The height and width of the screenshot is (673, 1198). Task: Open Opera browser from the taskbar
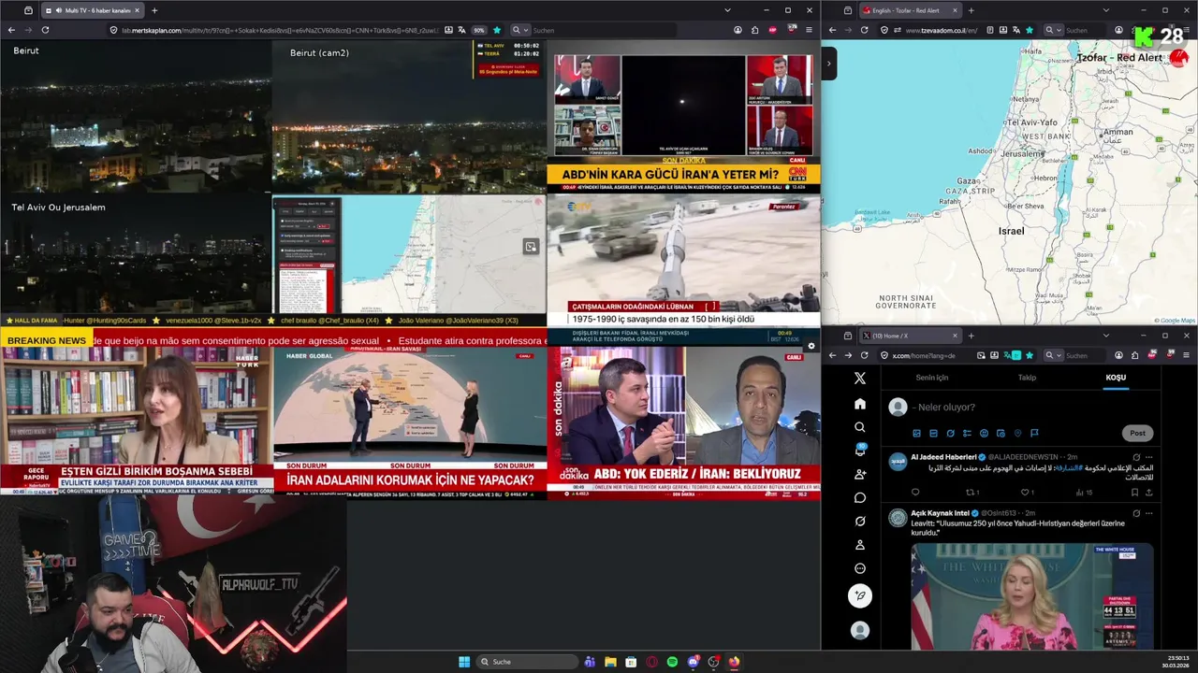tap(651, 662)
